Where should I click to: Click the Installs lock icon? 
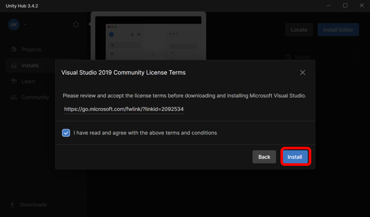14,66
